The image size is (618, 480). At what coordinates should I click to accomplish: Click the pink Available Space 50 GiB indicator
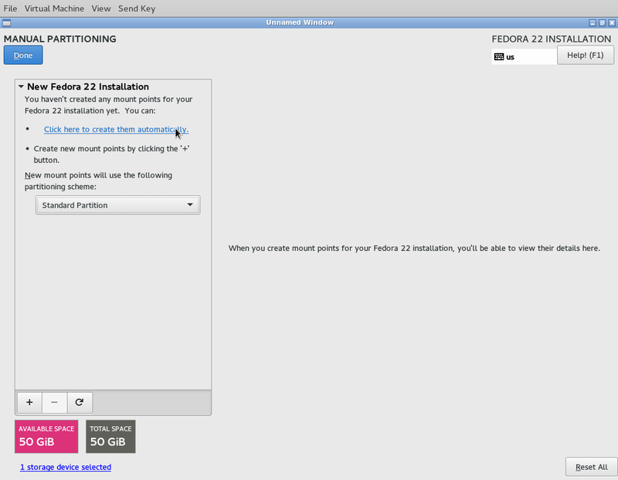[46, 436]
